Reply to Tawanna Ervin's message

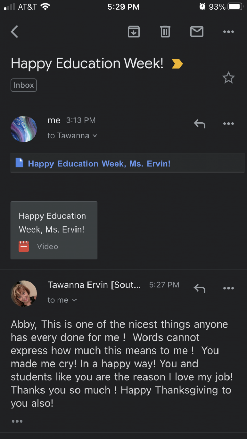pyautogui.click(x=199, y=288)
